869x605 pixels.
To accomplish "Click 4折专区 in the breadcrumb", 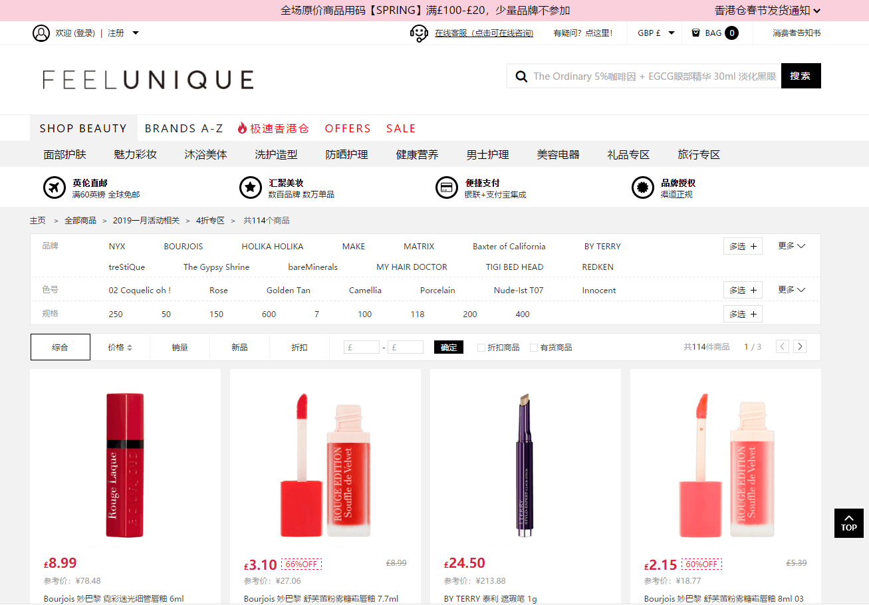I will coord(210,220).
